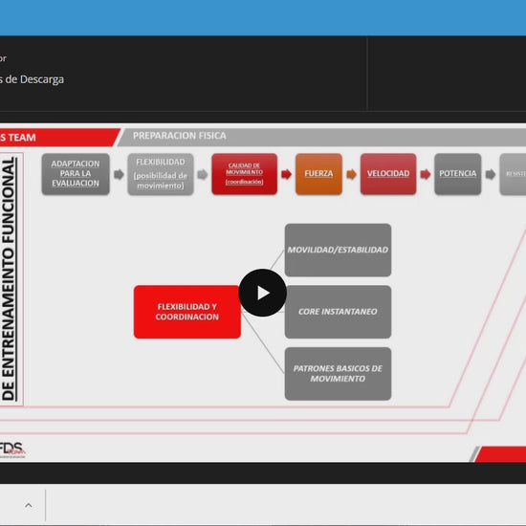Click the gray arrow after ADAPTACION box
The image size is (526, 526).
(x=119, y=174)
